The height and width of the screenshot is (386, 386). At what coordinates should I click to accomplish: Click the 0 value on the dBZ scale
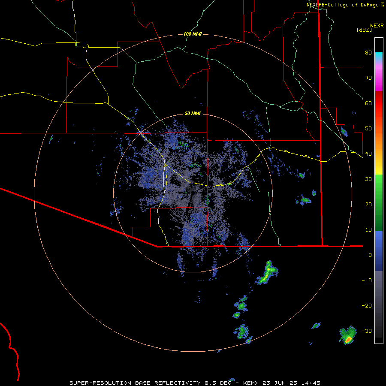click(x=370, y=255)
